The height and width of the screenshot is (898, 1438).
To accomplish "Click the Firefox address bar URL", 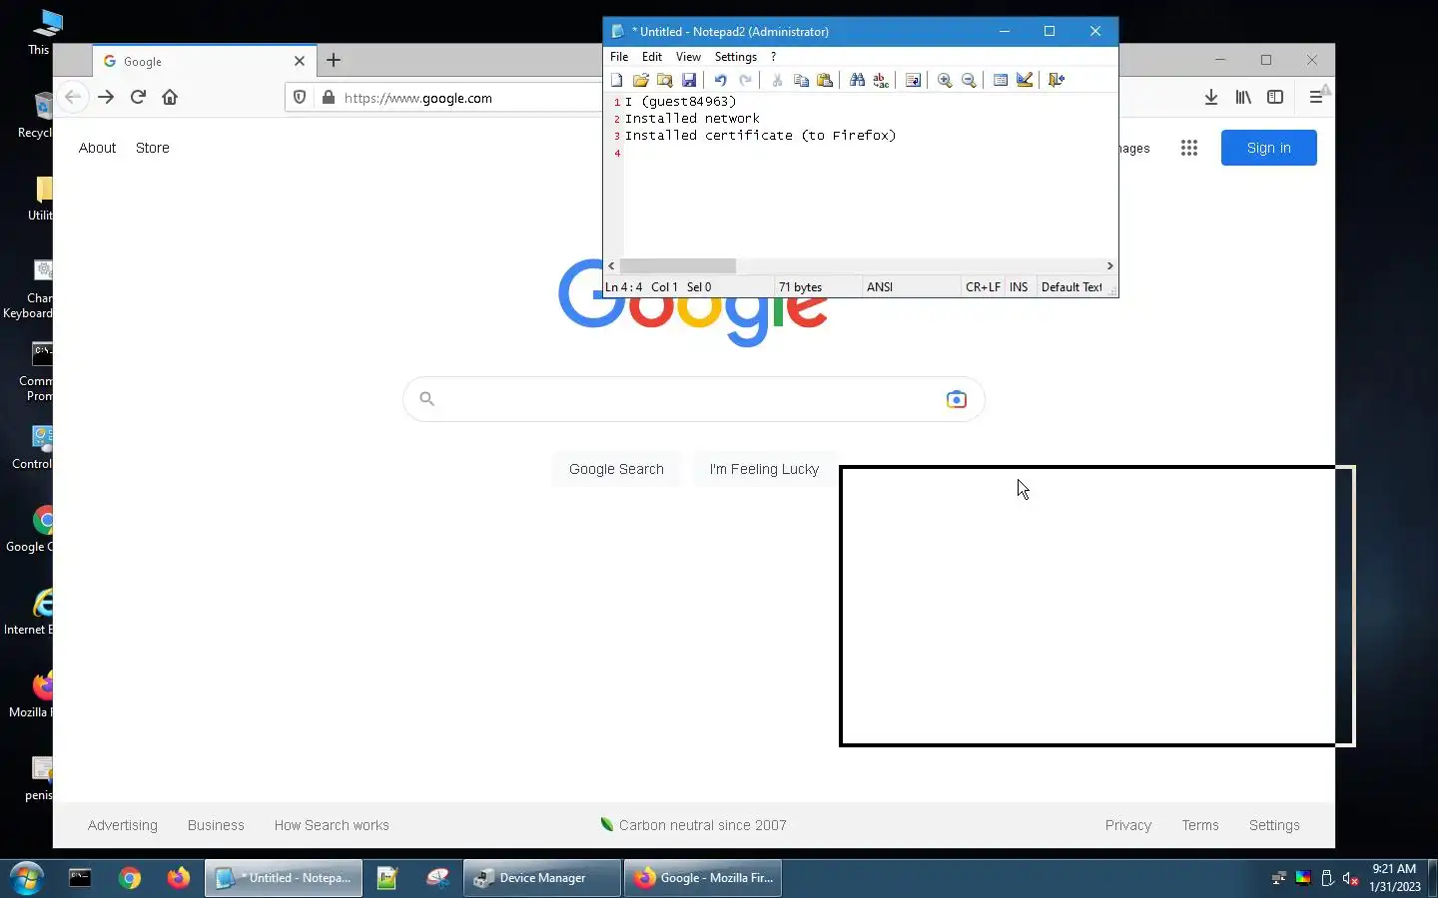I will coord(417,98).
